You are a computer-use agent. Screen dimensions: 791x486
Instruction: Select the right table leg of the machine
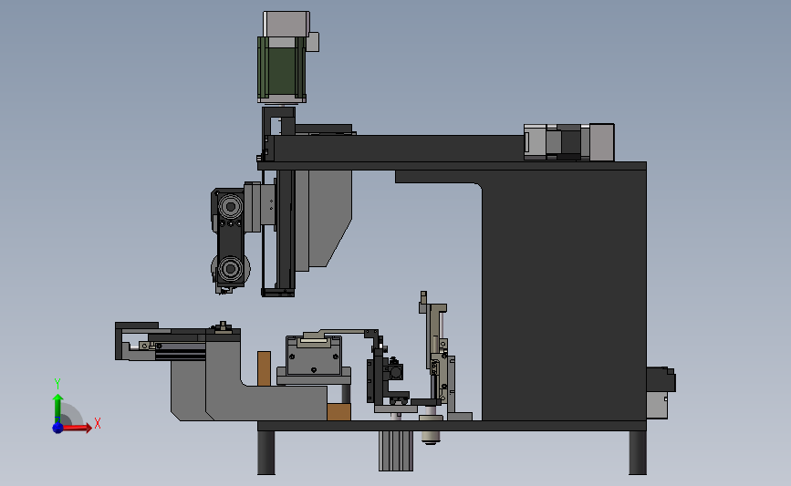tap(638, 452)
